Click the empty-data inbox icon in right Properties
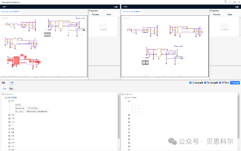This screenshot has width=241, height=151. [x=224, y=25]
